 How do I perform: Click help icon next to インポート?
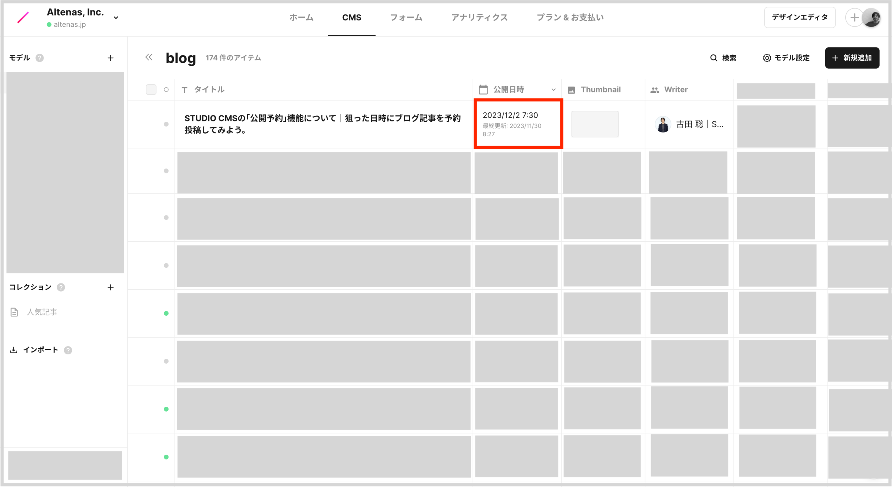[x=68, y=350]
